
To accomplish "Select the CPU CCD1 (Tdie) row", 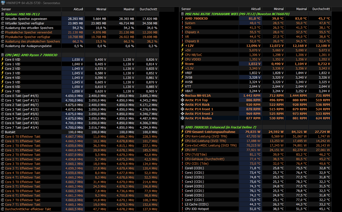I will pos(256,164).
